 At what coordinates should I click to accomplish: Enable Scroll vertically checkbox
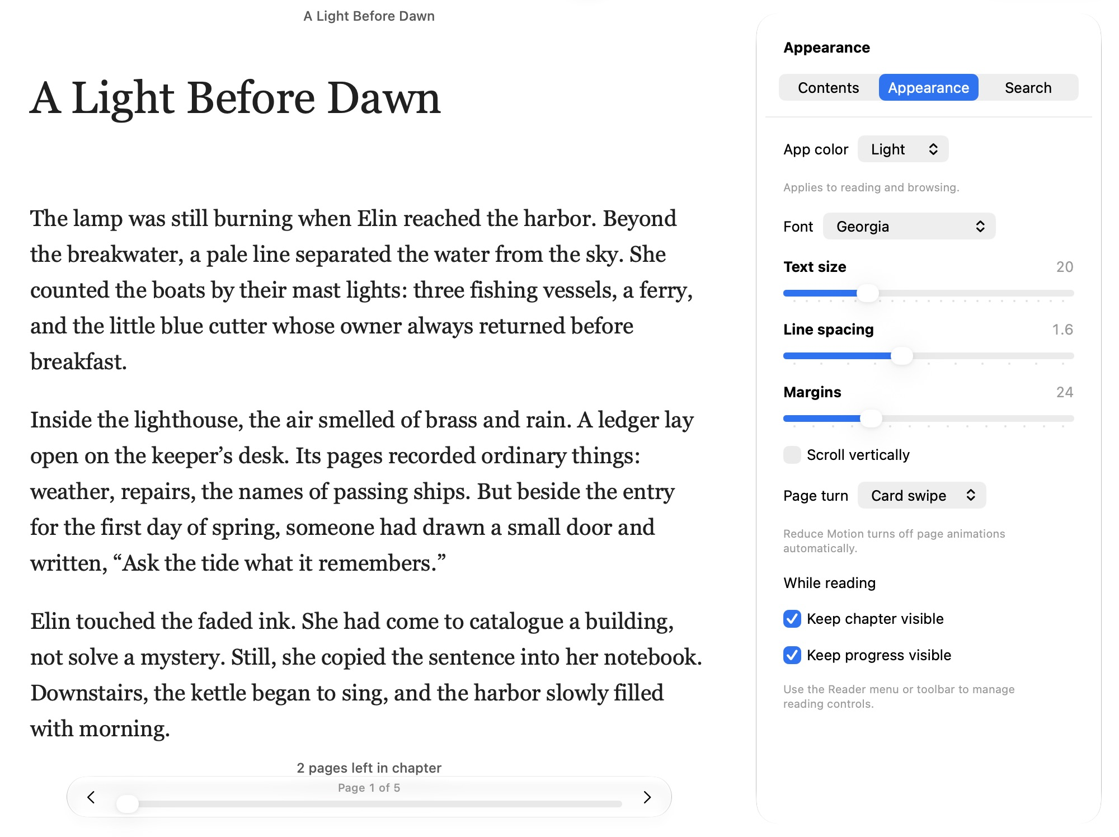[792, 455]
